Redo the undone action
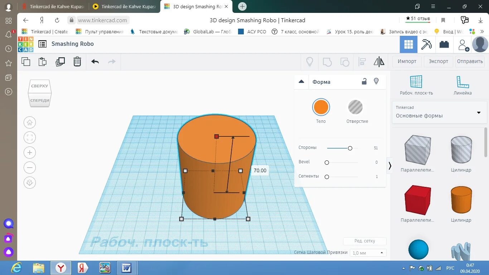The image size is (489, 275). [x=112, y=62]
